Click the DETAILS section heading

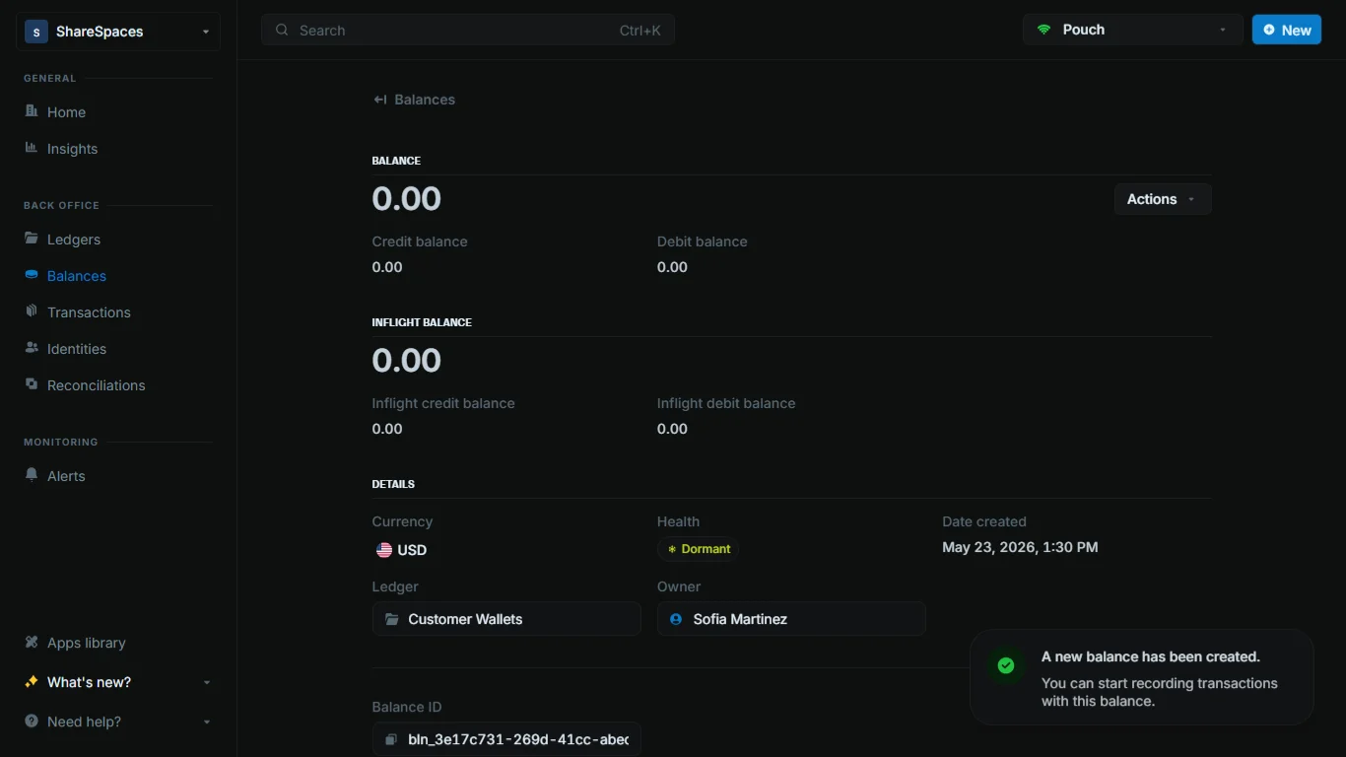pos(393,484)
